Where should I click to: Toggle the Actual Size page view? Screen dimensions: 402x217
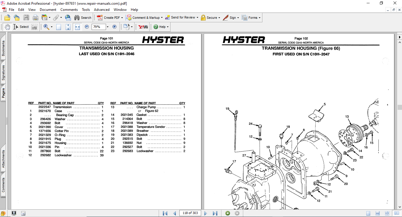click(58, 27)
